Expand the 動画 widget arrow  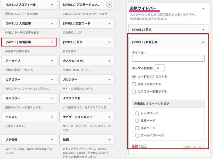[109, 140]
